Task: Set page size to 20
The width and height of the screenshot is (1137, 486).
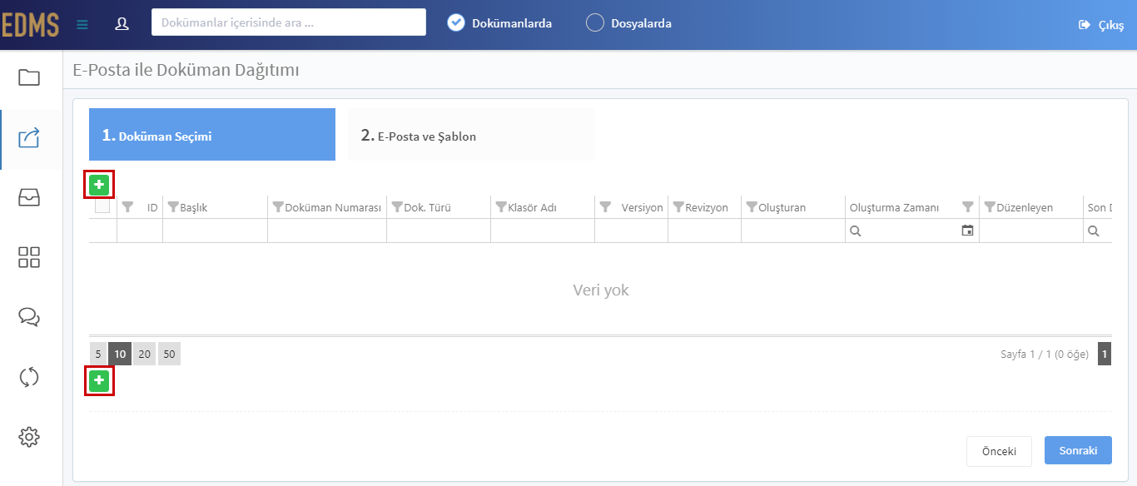Action: click(x=145, y=354)
